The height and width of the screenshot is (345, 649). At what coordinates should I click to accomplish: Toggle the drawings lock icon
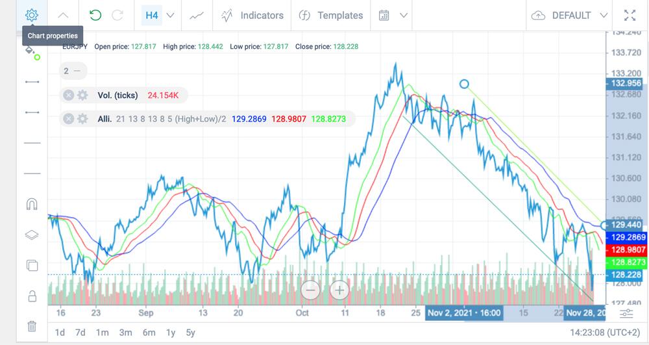32,296
